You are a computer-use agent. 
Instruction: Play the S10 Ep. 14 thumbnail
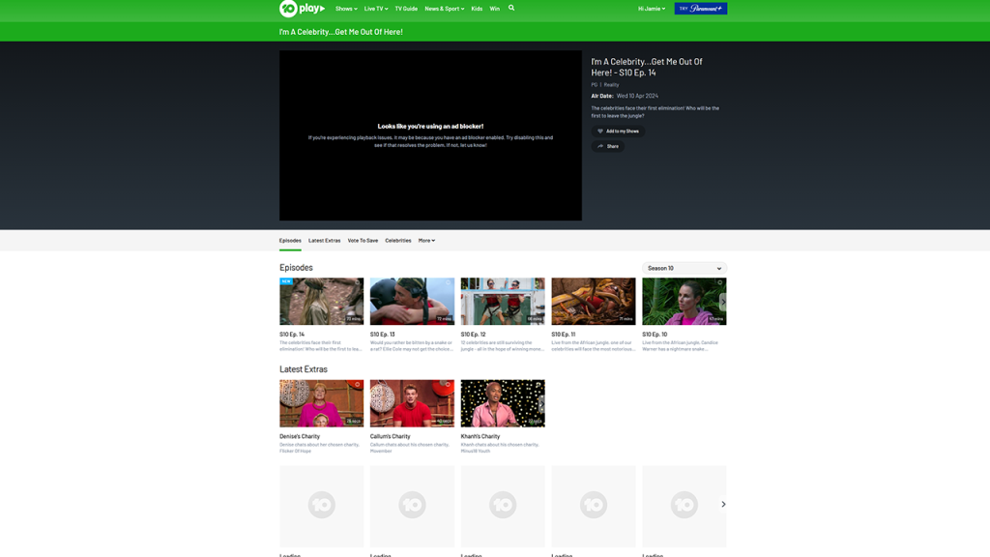(x=321, y=302)
